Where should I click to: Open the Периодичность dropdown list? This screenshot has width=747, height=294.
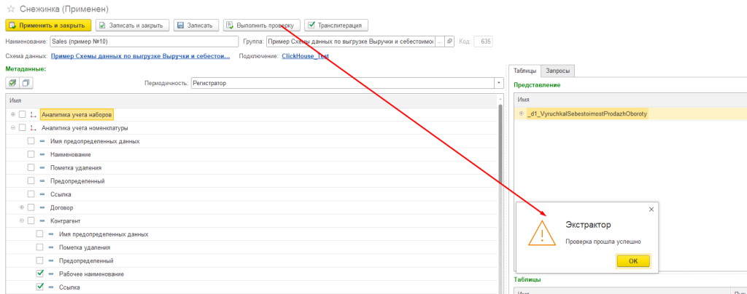[x=498, y=83]
